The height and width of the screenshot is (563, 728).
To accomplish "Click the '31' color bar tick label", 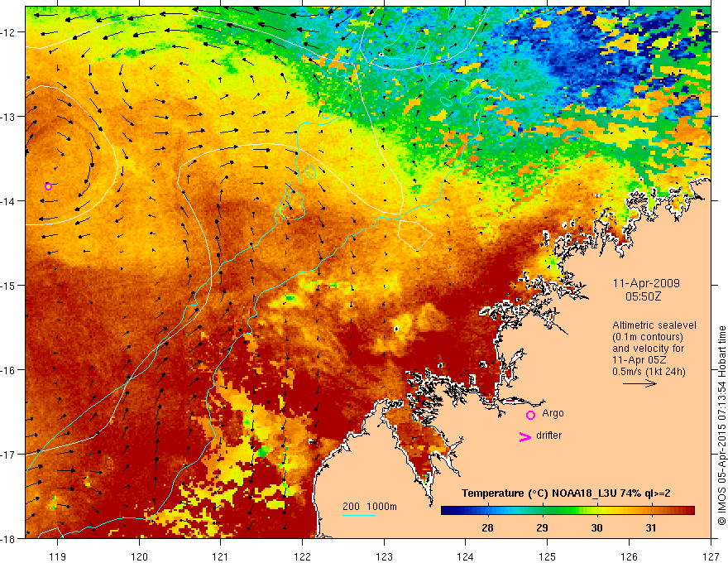I will (x=651, y=527).
